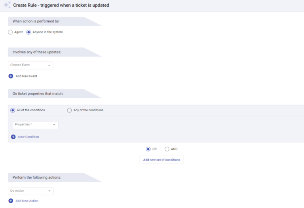Click the plus icon for New Condition
The width and height of the screenshot is (304, 208).
13,137
